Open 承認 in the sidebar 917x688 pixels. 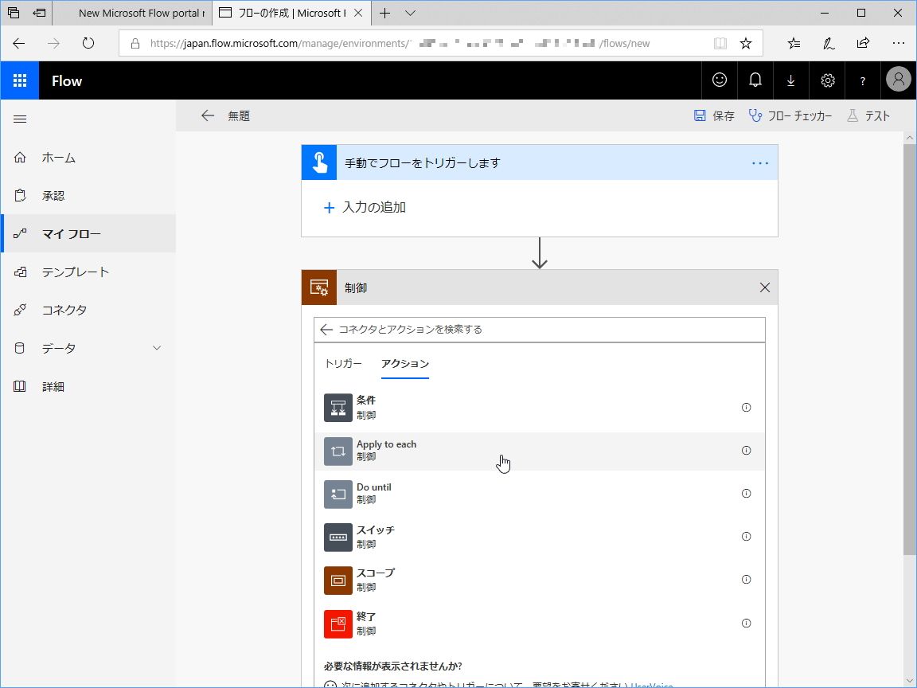pos(88,195)
